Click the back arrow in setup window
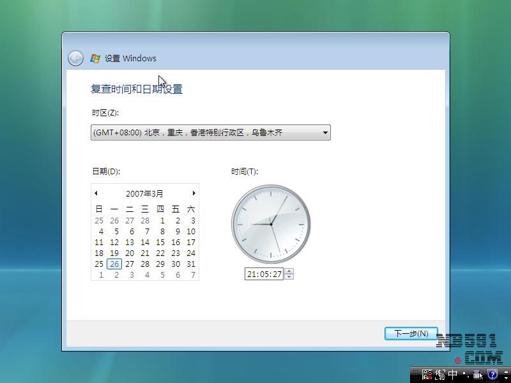The height and width of the screenshot is (383, 511). click(x=75, y=58)
